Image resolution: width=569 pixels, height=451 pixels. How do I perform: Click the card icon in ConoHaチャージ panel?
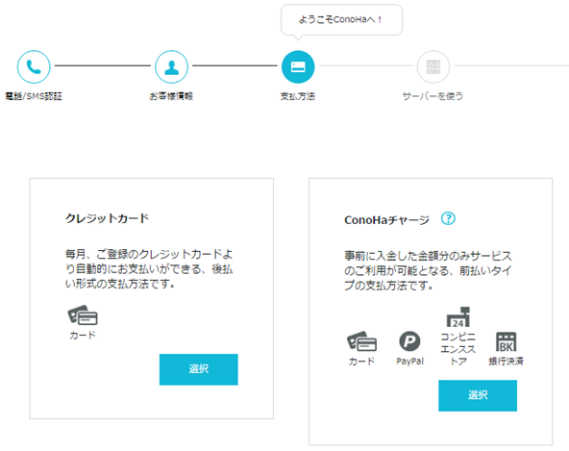click(x=361, y=341)
